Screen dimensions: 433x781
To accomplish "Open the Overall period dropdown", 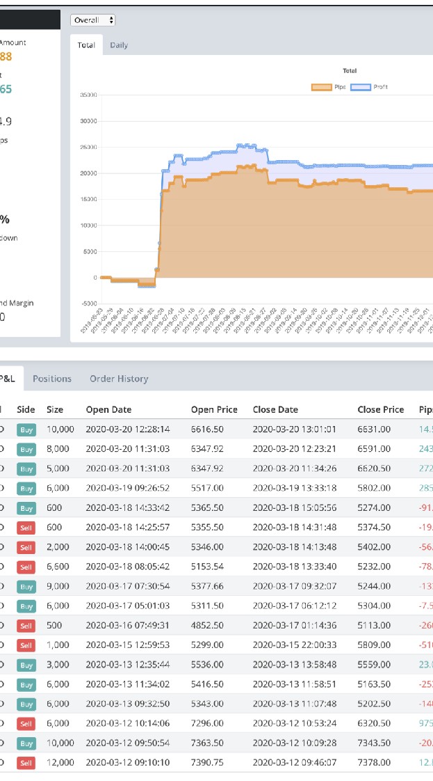I will tap(93, 21).
